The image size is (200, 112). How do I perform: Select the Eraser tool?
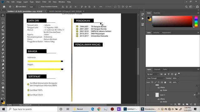3,57
